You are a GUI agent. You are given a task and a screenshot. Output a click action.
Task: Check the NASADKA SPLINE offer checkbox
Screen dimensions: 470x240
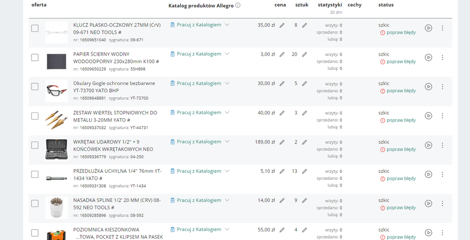[35, 203]
